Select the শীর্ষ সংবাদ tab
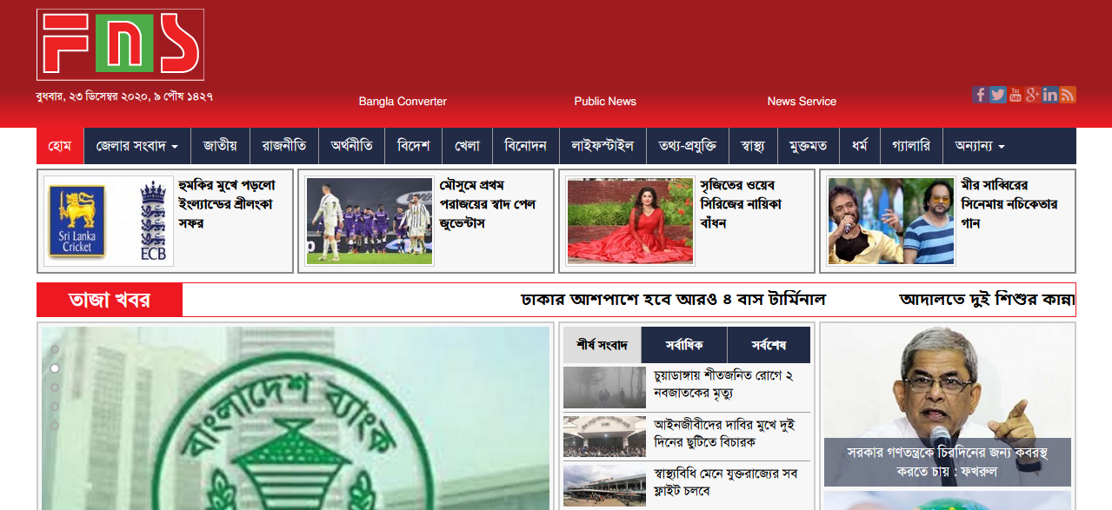 click(602, 345)
